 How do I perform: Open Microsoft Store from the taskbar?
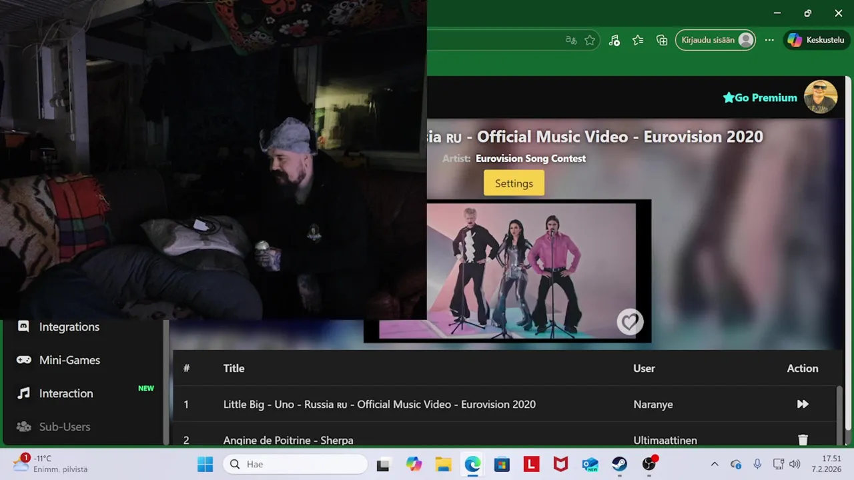[x=502, y=464]
